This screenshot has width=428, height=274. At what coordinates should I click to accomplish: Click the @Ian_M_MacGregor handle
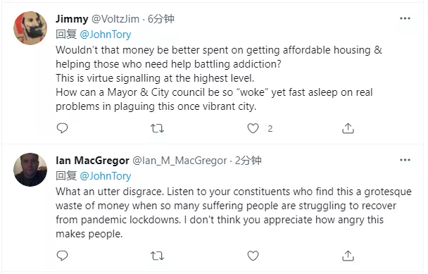(180, 161)
